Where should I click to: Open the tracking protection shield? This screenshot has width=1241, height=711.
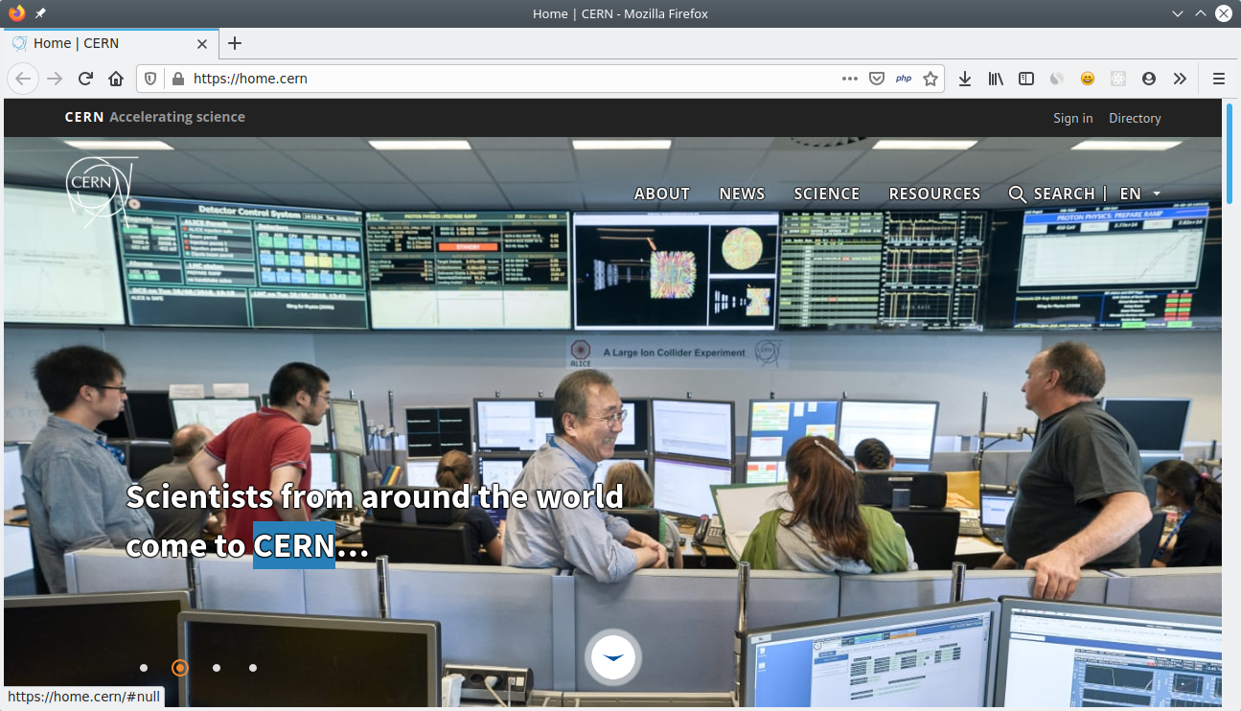click(149, 79)
